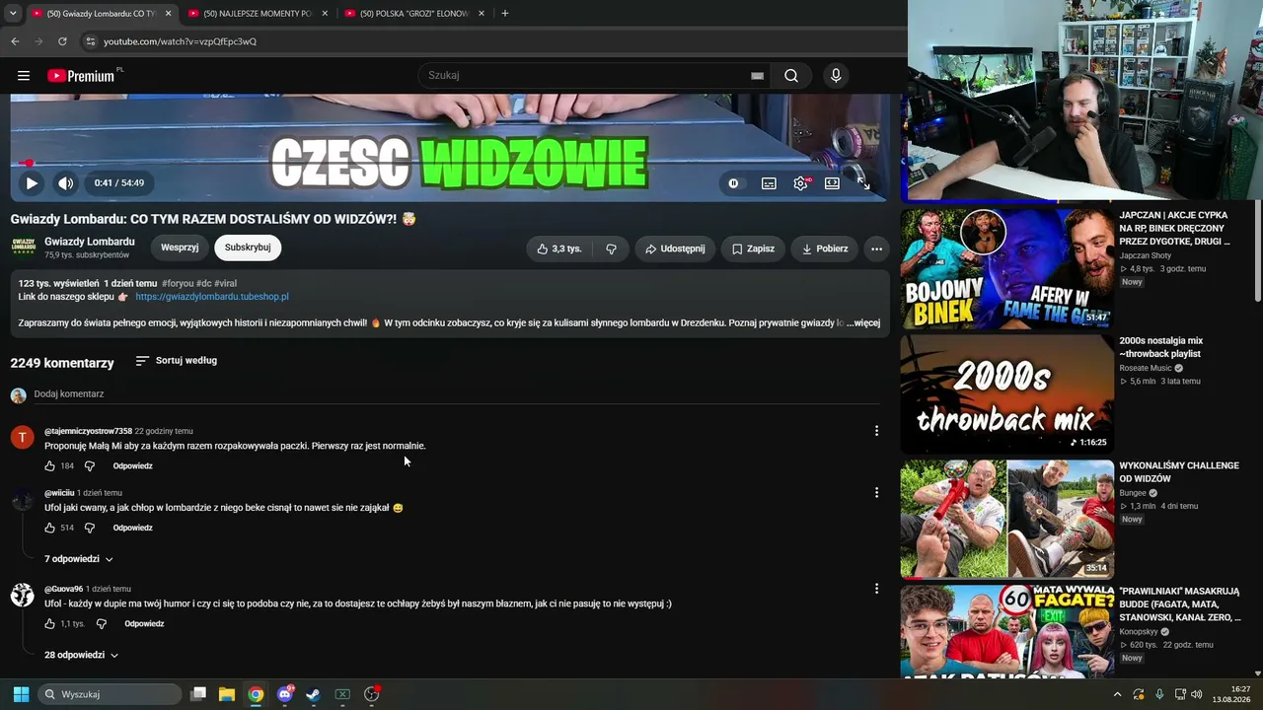Viewport: 1263px width, 710px height.
Task: Open the WYKONALIŚMY CHALLENGE OD WIDZÓW title
Action: tap(1179, 472)
